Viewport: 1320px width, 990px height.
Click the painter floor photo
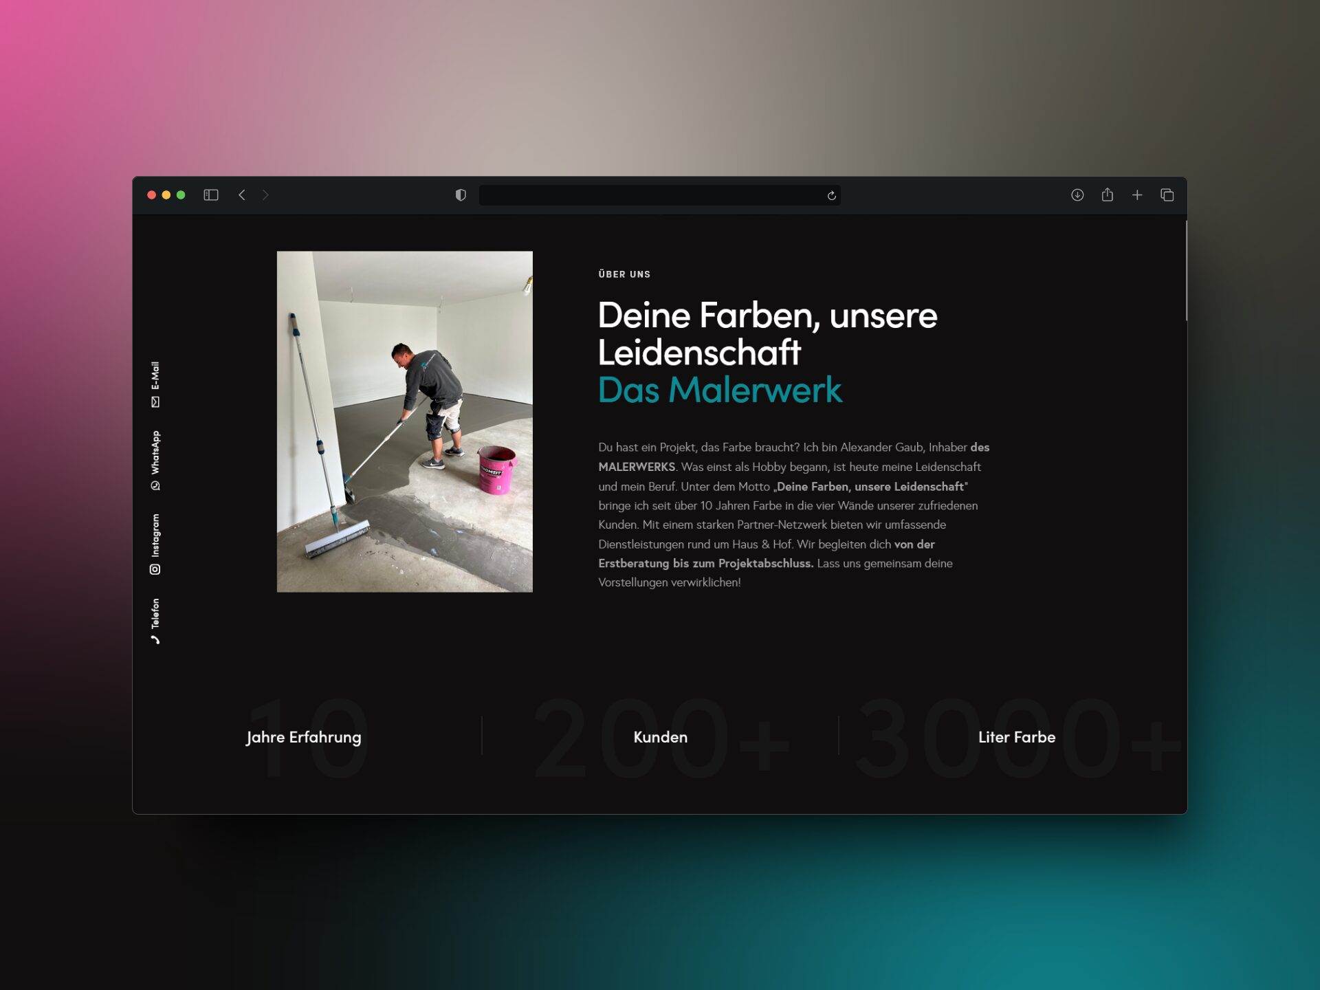(404, 421)
